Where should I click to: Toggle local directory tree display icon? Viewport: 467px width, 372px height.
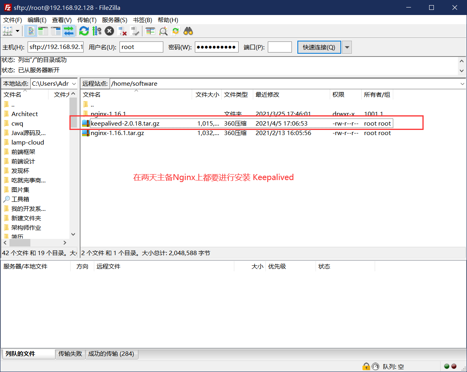tap(43, 31)
